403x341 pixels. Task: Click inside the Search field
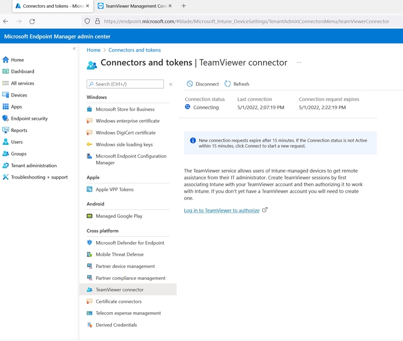click(x=125, y=83)
